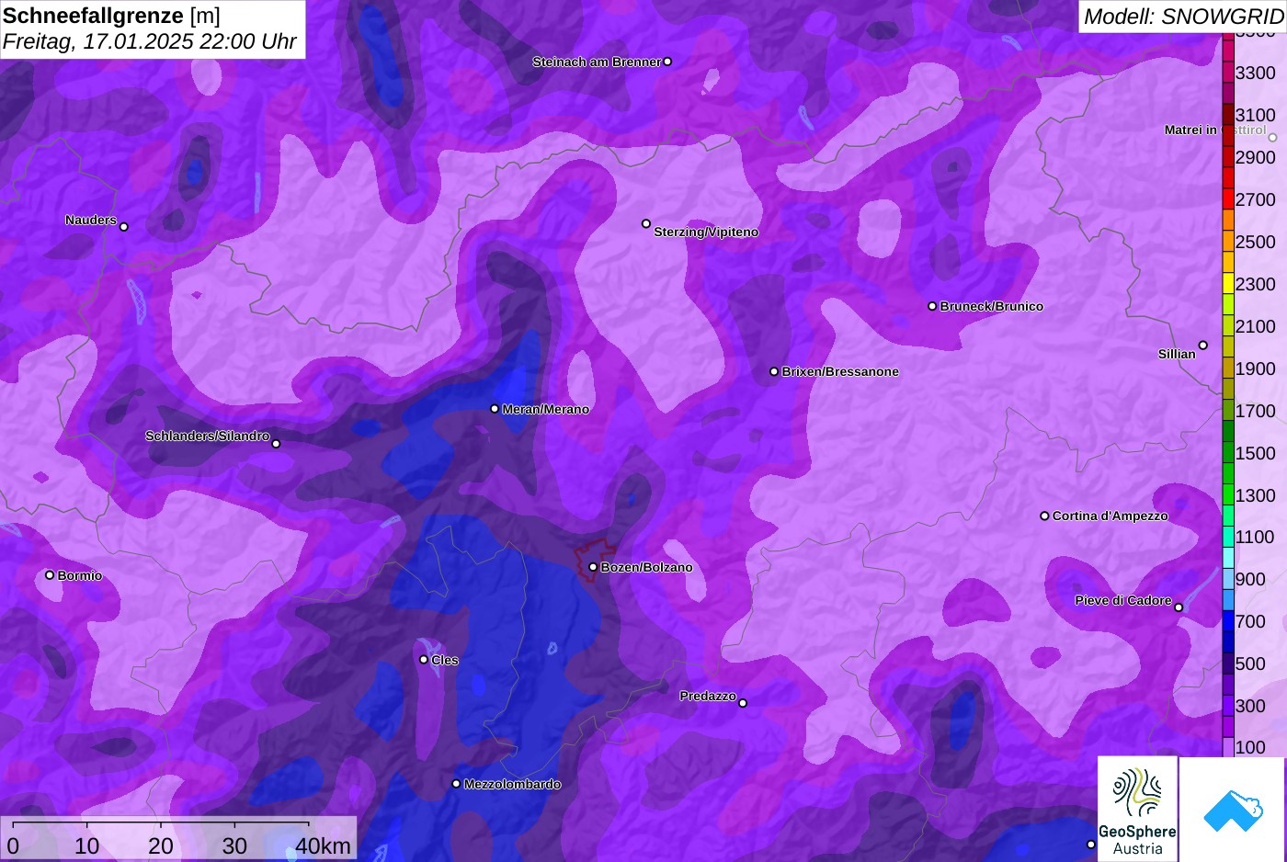1287x862 pixels.
Task: Click the Meran/Merano label text
Action: (x=546, y=409)
